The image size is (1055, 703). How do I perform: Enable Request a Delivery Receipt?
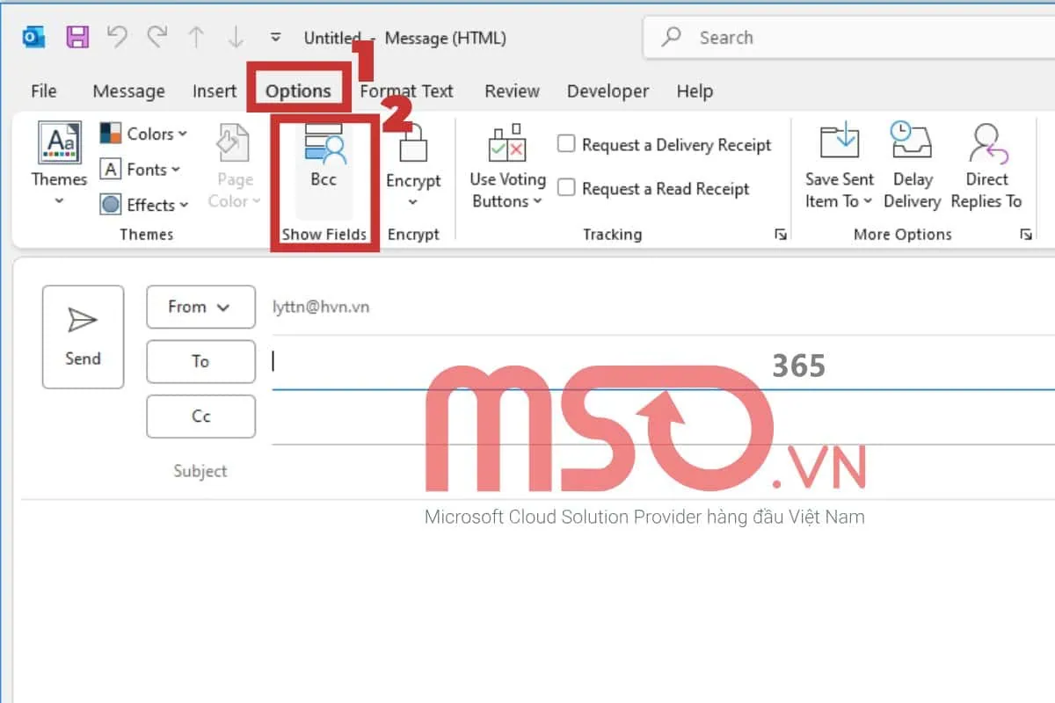(566, 143)
